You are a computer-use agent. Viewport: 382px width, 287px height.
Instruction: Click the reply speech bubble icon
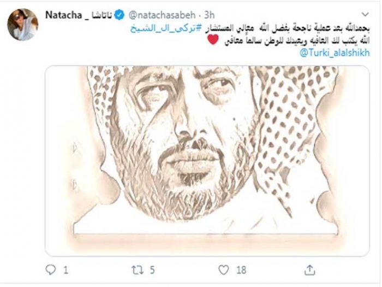pyautogui.click(x=51, y=270)
